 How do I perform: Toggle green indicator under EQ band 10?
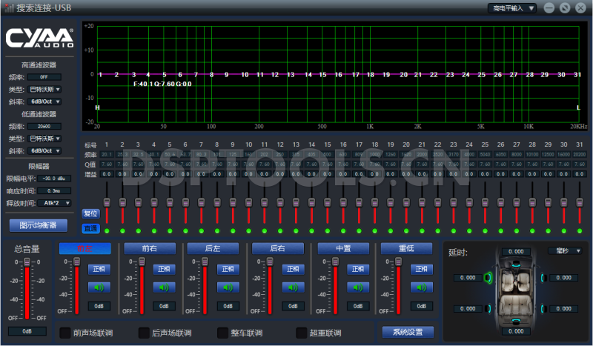click(248, 230)
